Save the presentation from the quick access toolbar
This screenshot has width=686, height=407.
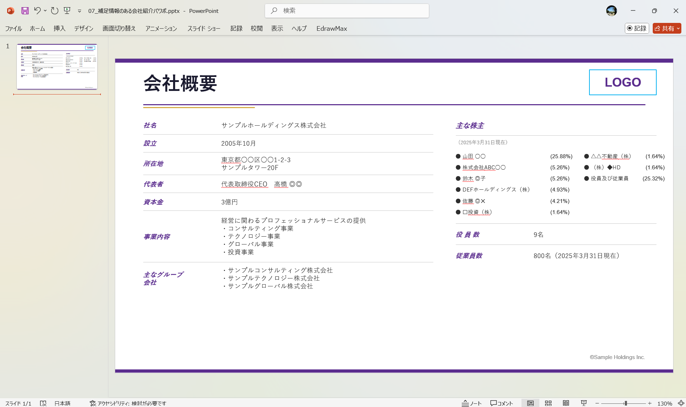[24, 11]
